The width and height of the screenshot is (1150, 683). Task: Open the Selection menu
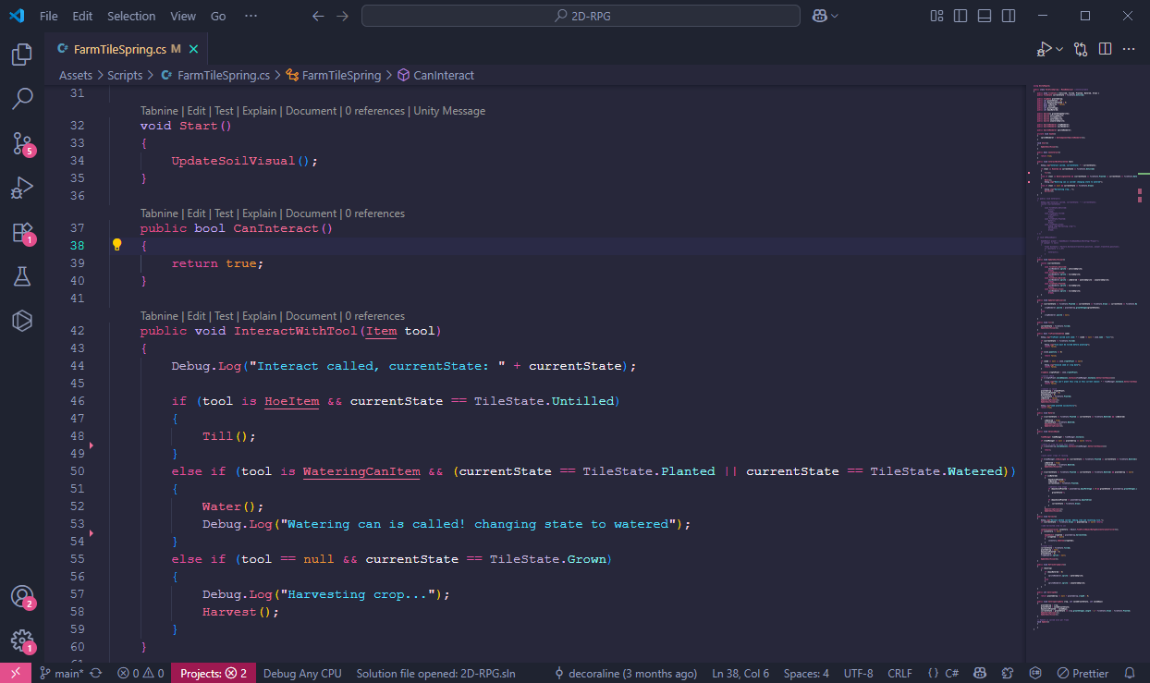[131, 16]
